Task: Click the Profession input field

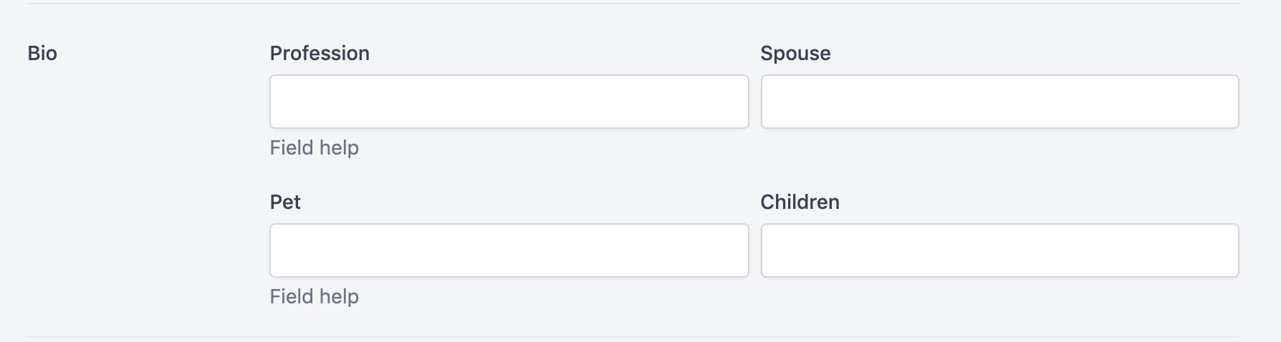Action: pos(509,102)
